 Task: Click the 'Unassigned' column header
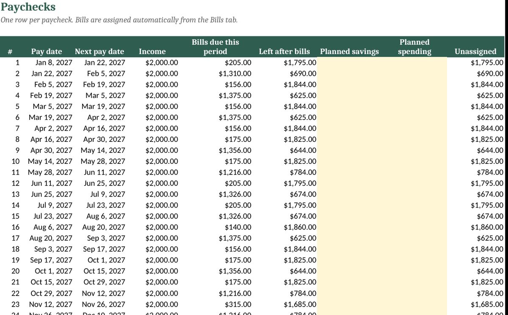click(475, 52)
